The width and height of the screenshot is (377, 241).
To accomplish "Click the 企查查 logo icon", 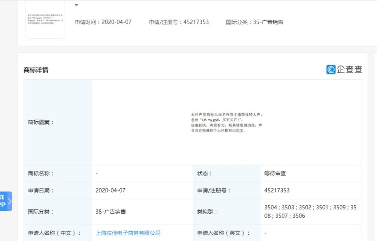I will tap(331, 69).
